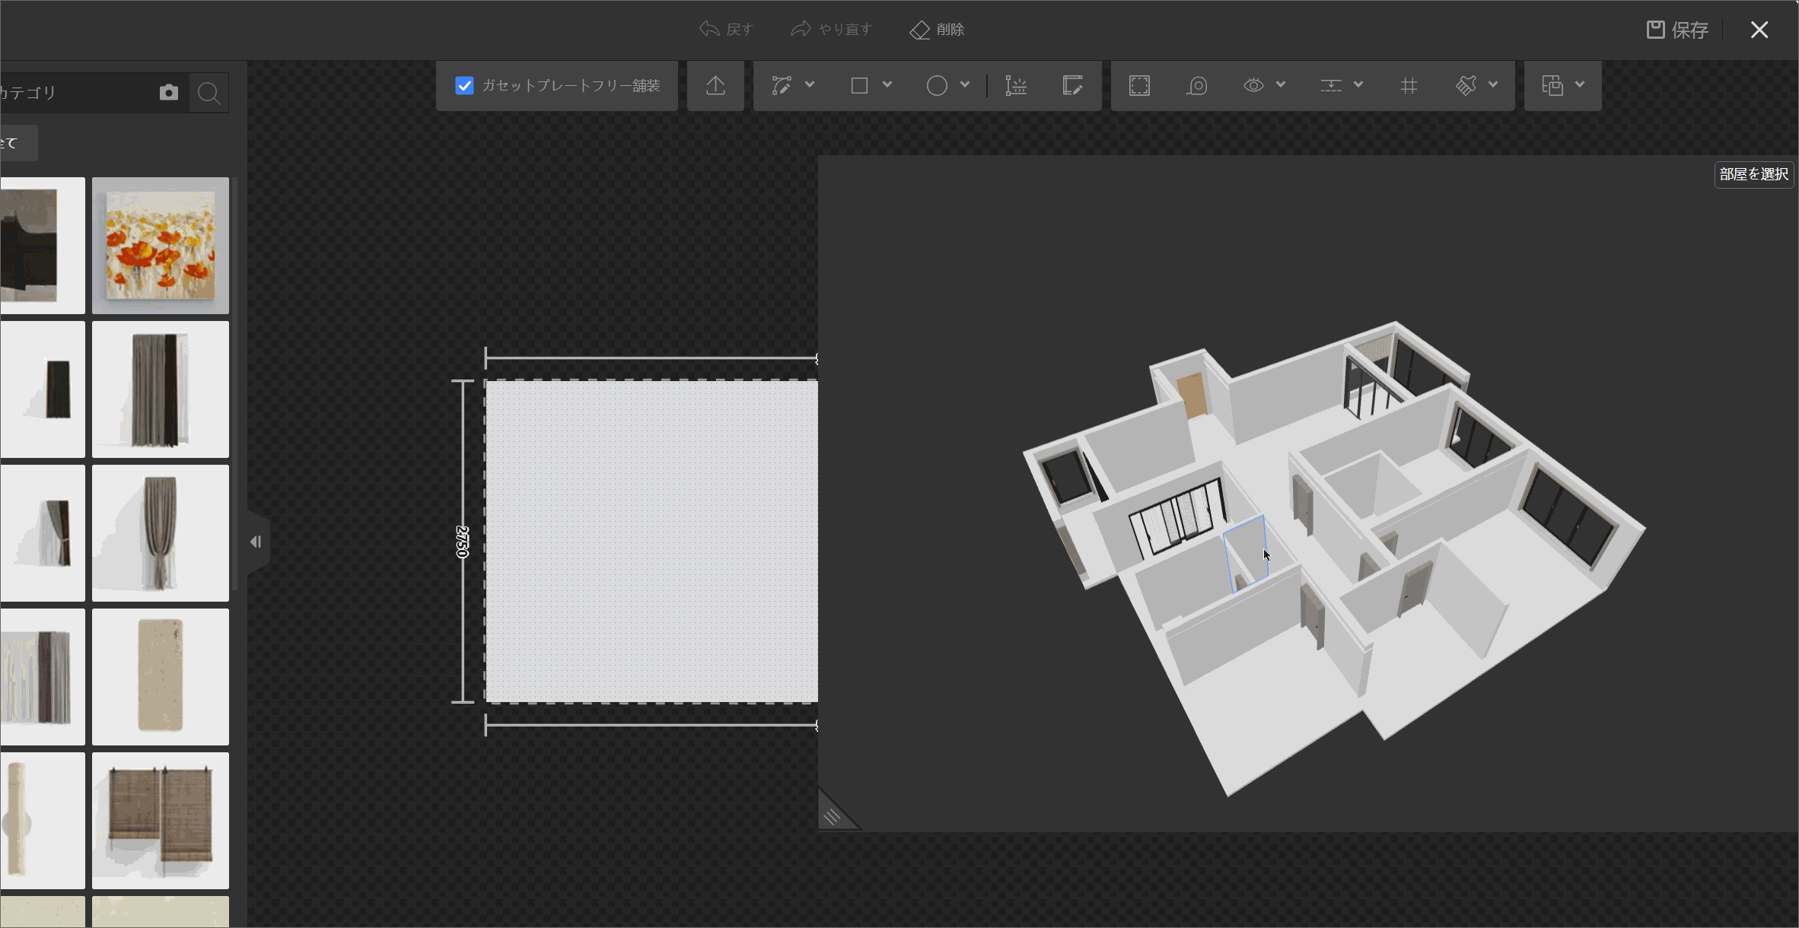Click the camera image search icon
Viewport: 1799px width, 928px height.
tap(169, 93)
